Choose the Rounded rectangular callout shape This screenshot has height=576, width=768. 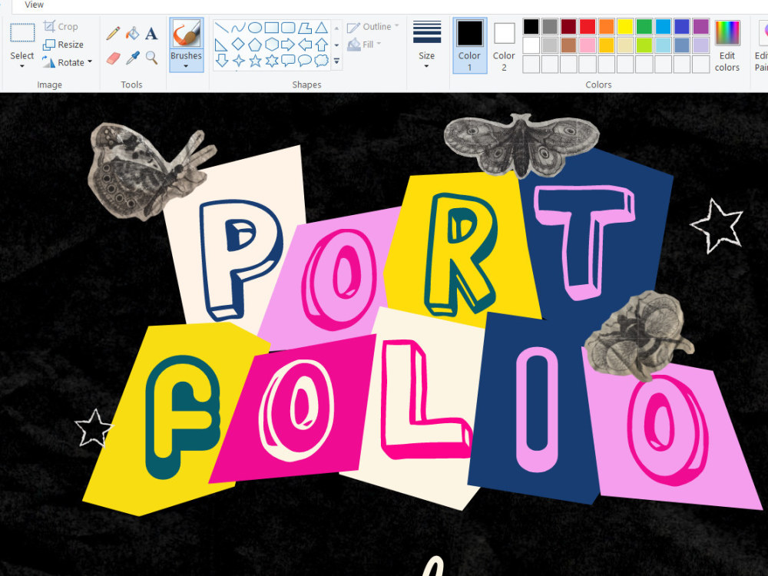288,61
